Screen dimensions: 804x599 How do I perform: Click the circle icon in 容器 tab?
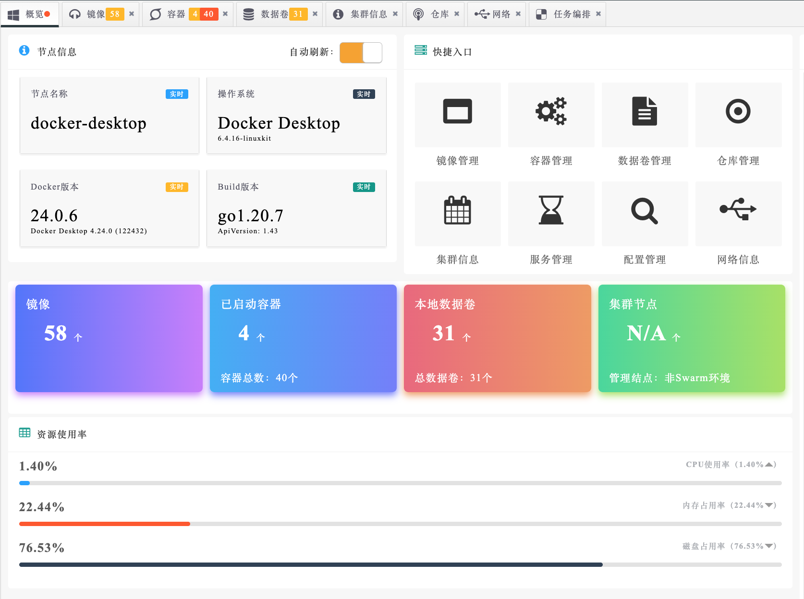tap(155, 14)
